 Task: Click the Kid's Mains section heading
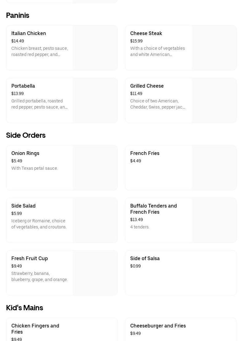click(25, 308)
